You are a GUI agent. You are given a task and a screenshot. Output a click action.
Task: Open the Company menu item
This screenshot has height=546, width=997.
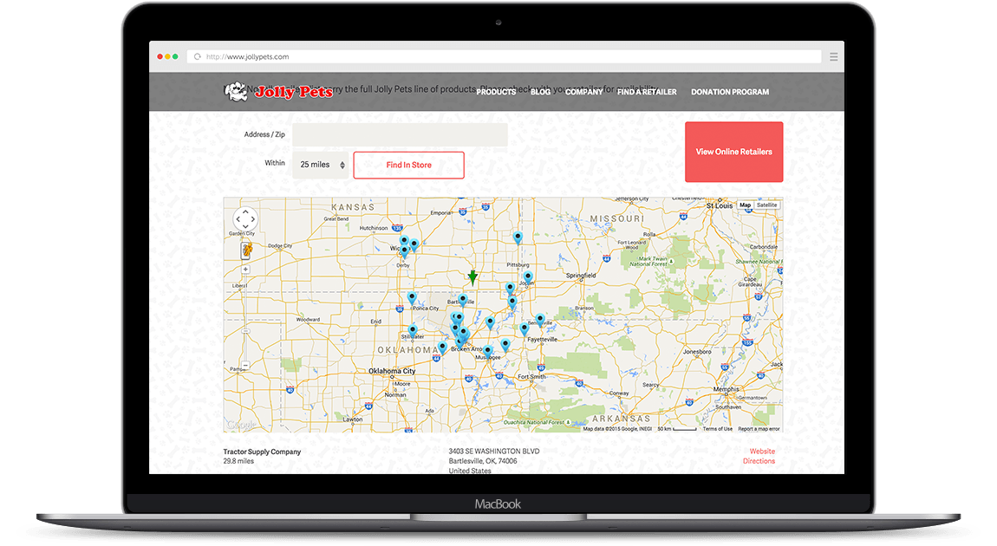583,92
